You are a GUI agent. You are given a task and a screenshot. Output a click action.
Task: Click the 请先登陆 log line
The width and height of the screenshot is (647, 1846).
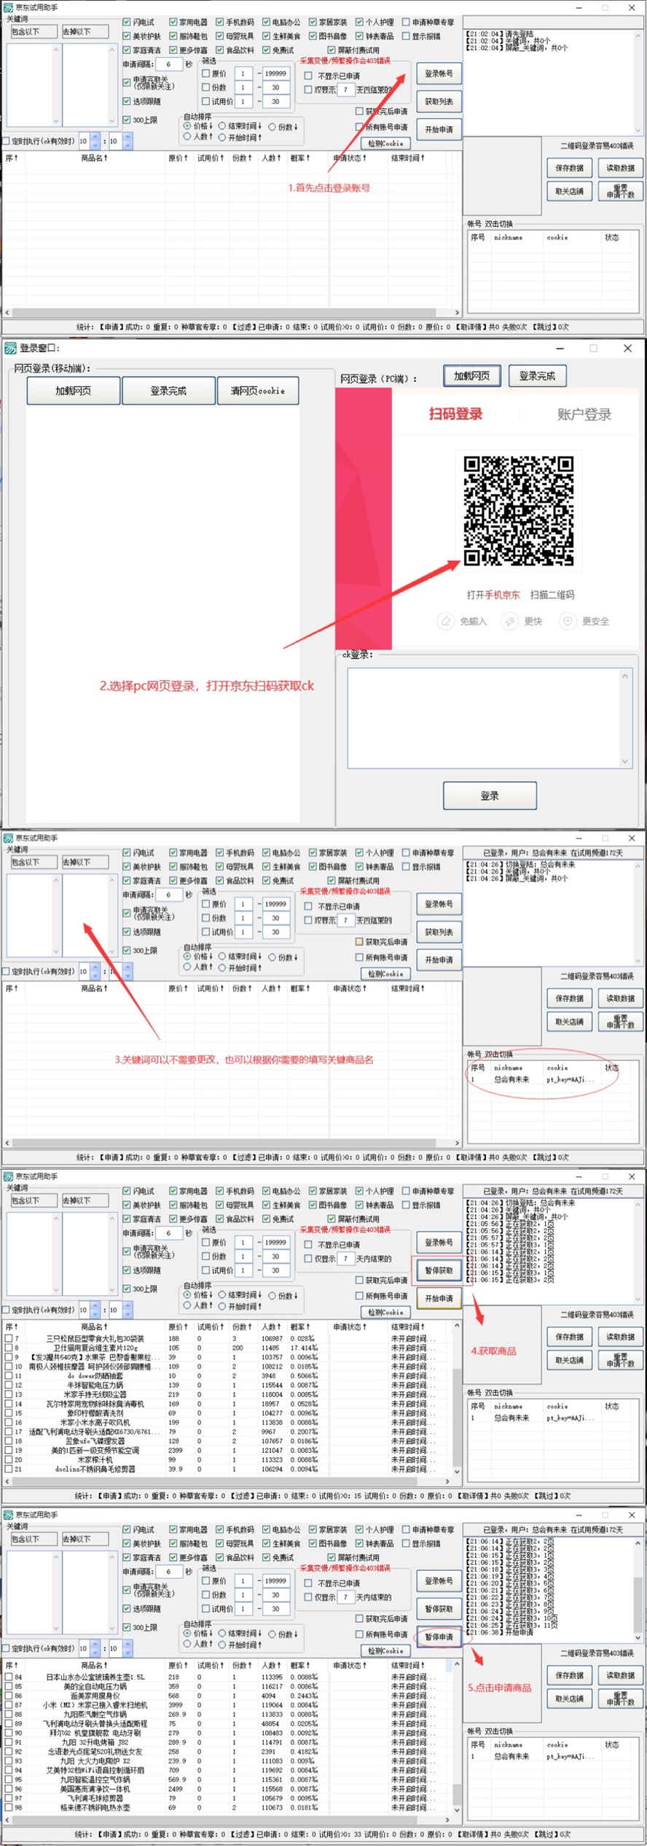[501, 34]
